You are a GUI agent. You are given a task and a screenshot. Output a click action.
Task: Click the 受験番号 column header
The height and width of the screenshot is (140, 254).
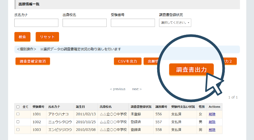coord(38,107)
